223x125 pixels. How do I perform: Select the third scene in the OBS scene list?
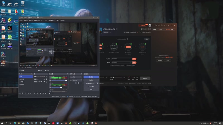(26, 82)
